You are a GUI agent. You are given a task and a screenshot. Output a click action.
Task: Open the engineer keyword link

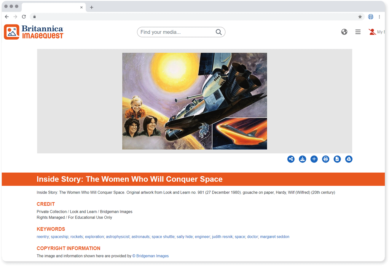click(203, 237)
